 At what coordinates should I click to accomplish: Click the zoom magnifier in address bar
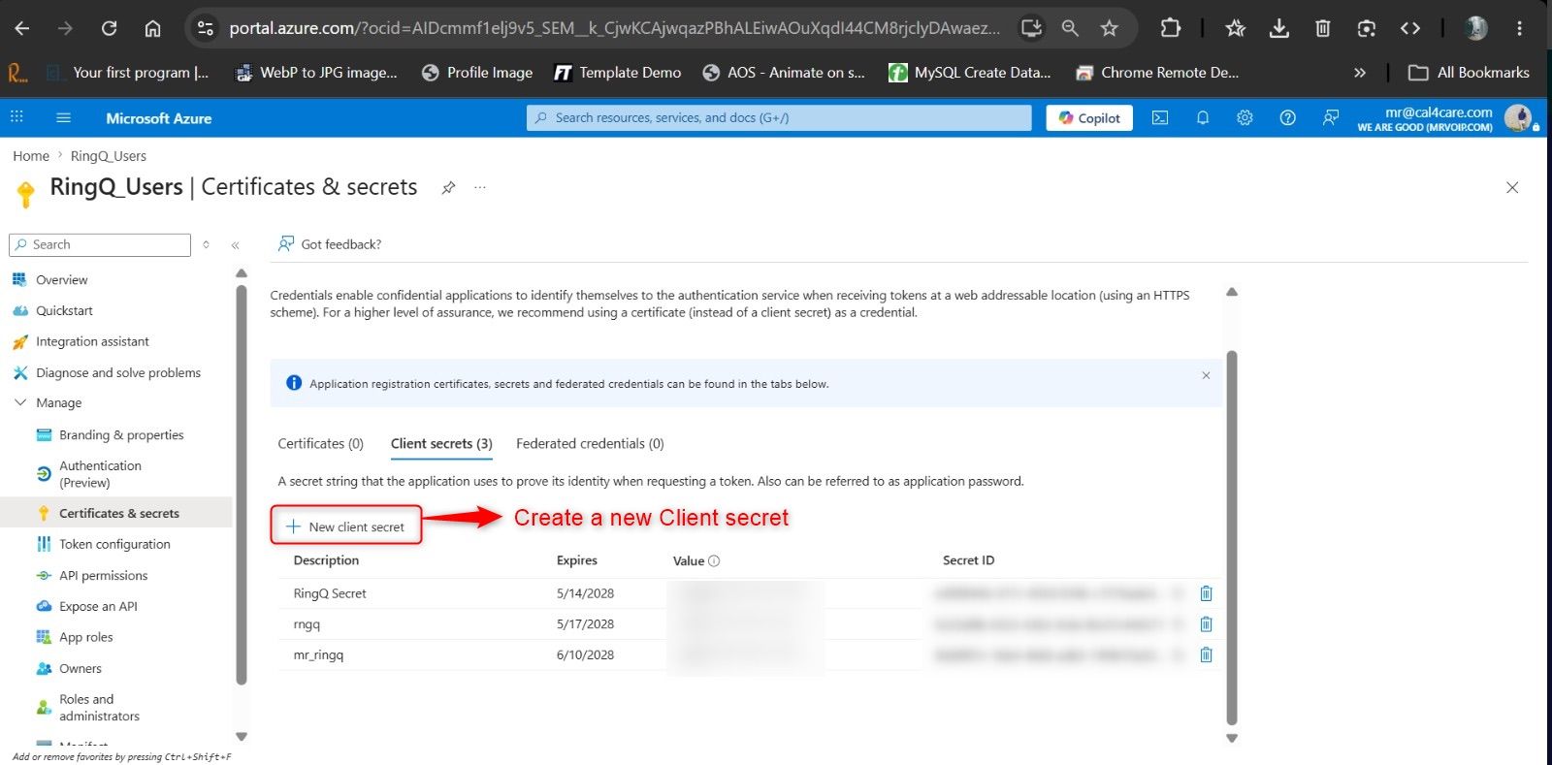[1069, 28]
